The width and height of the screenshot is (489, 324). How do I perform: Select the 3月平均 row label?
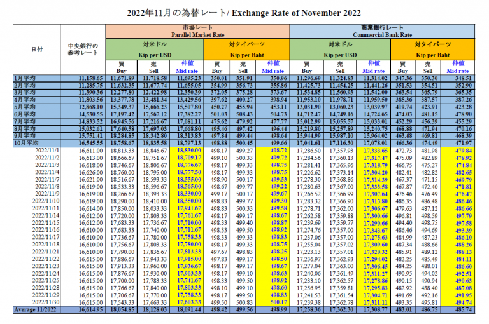click(23, 92)
